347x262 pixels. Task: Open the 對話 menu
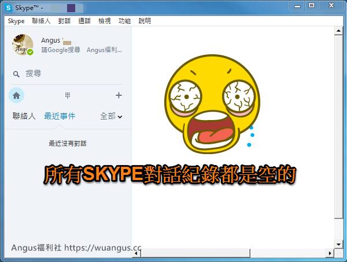(x=64, y=21)
